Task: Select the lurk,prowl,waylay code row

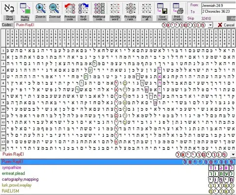Action: [118, 185]
